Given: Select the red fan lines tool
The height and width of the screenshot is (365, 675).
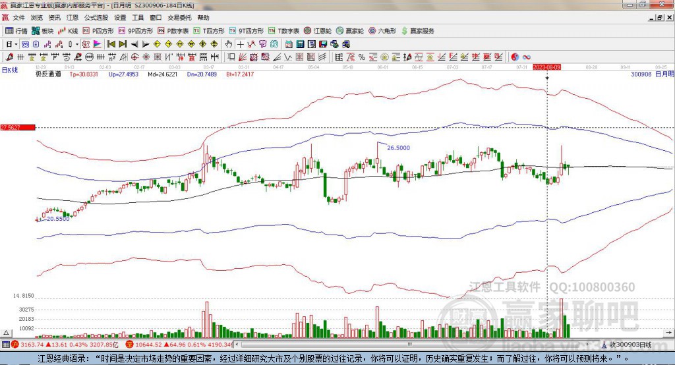Looking at the screenshot, I should (x=243, y=57).
